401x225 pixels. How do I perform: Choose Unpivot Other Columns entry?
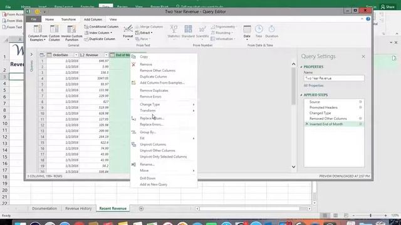pos(157,151)
